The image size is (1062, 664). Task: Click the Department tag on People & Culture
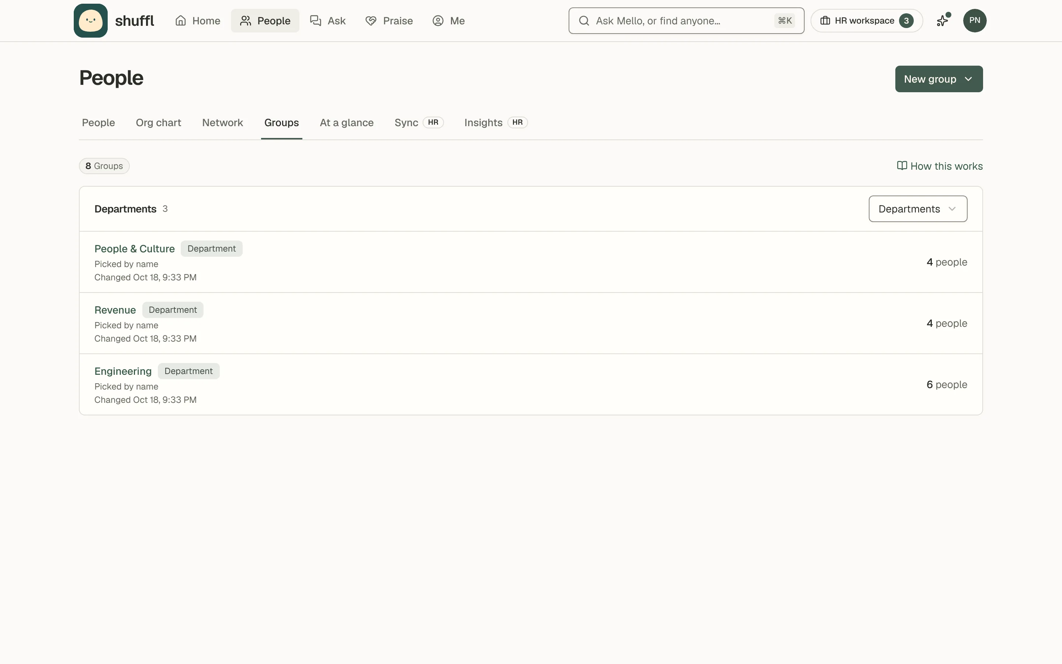pyautogui.click(x=212, y=249)
